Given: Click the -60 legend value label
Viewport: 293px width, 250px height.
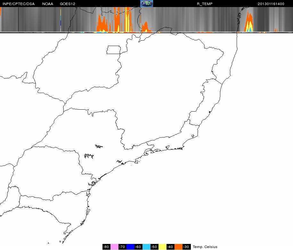Looking at the screenshot, I should click(138, 247).
